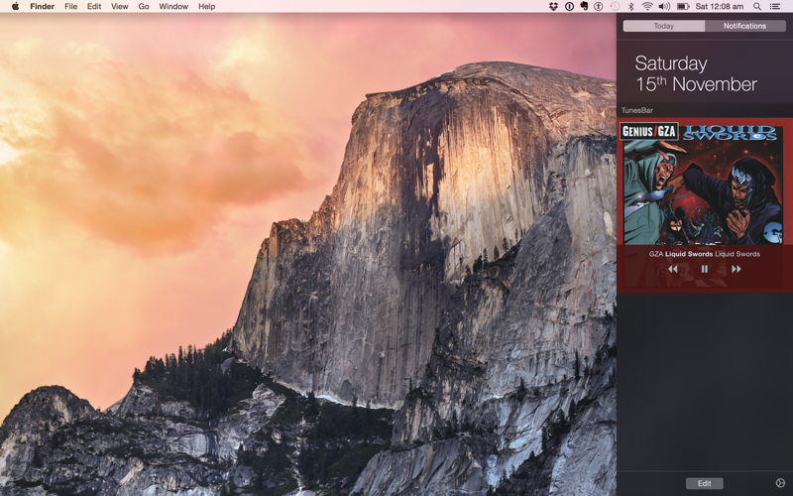Viewport: 793px width, 496px height.
Task: Open Spotlight search magnifier icon
Action: click(757, 7)
